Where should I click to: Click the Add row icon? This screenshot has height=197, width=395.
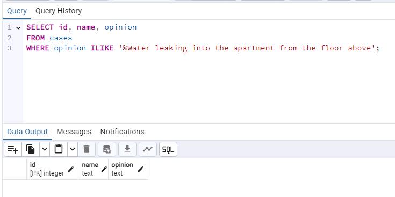(13, 149)
